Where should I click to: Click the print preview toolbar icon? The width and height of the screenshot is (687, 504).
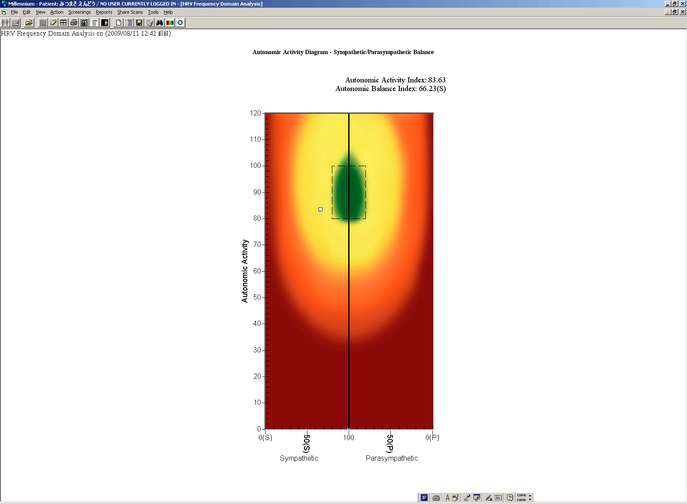[84, 23]
